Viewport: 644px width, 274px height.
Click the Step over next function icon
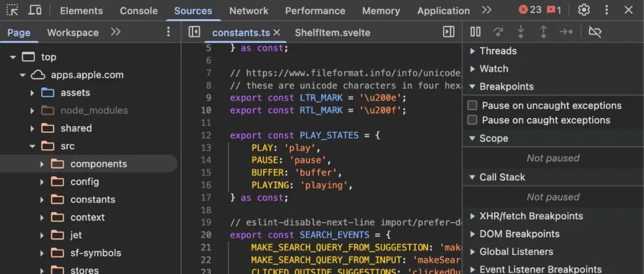(x=498, y=32)
